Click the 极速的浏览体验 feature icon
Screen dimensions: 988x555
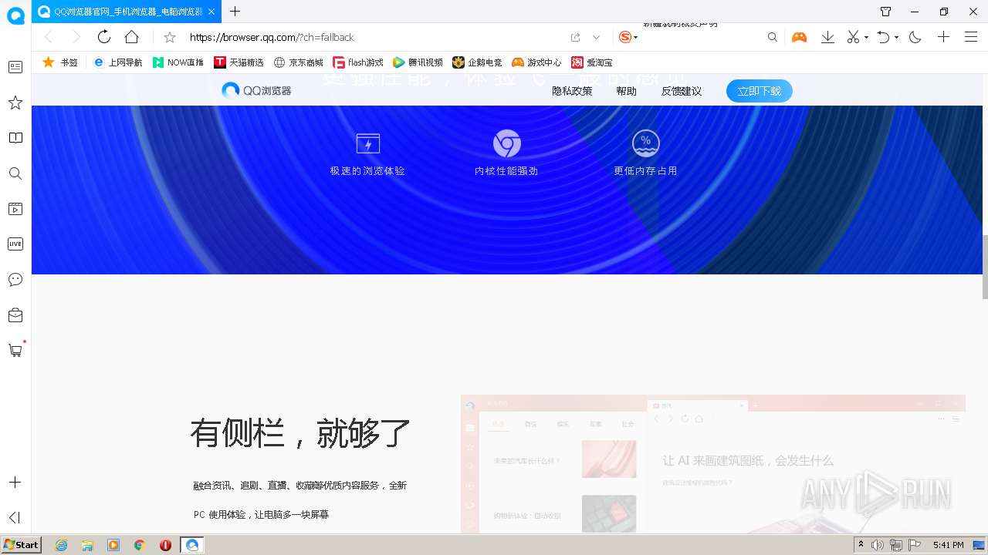[367, 143]
